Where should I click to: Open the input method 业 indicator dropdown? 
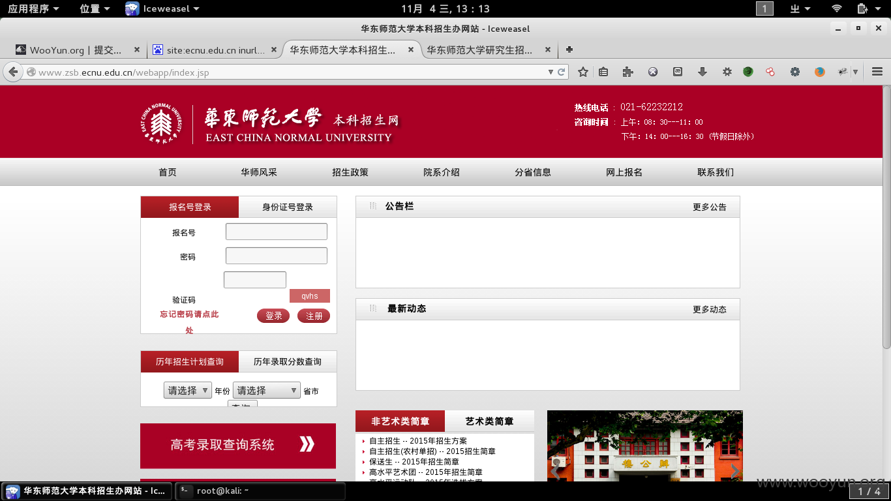800,8
